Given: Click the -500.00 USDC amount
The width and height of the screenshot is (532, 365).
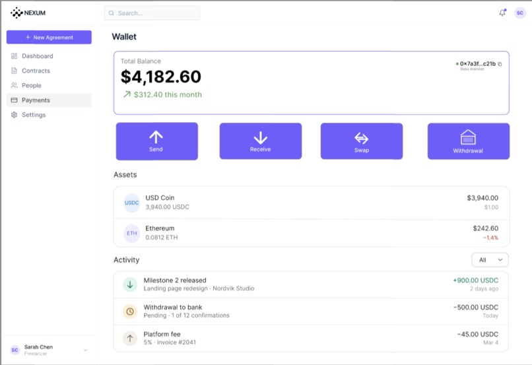Looking at the screenshot, I should click(476, 307).
